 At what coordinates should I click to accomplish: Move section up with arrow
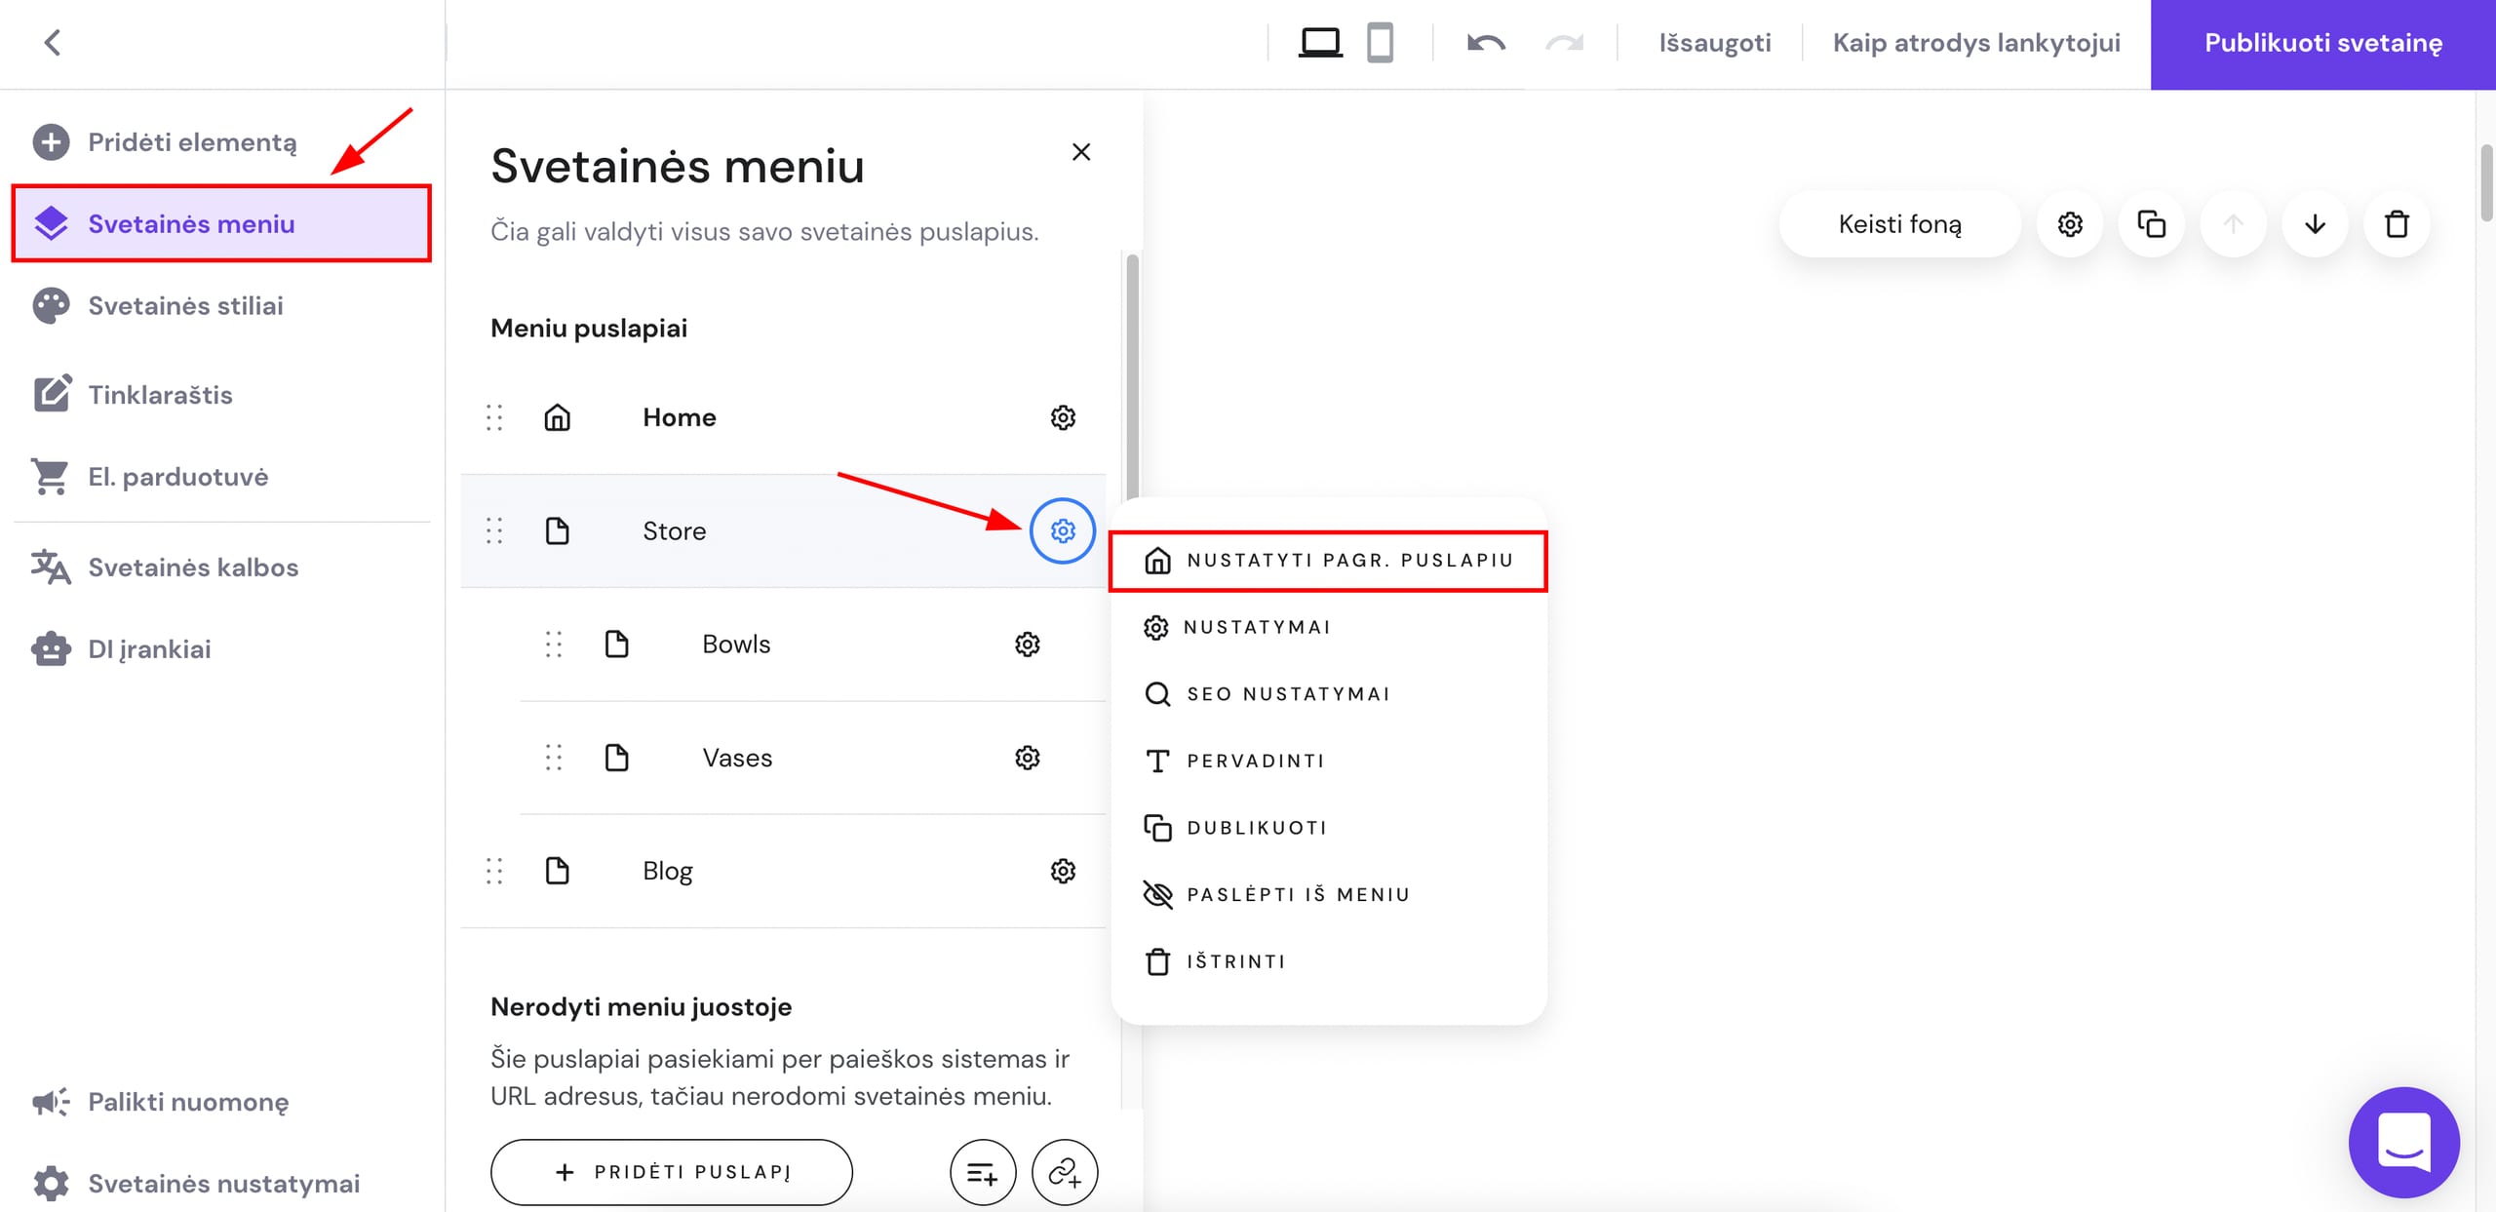[x=2233, y=224]
